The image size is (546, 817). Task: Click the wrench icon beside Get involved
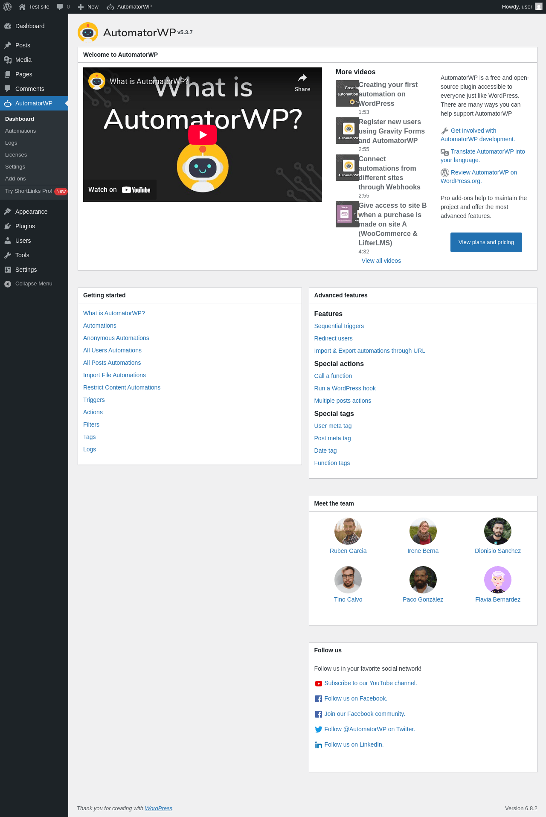[x=445, y=131]
